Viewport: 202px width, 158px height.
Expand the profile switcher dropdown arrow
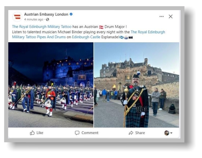coord(171,133)
